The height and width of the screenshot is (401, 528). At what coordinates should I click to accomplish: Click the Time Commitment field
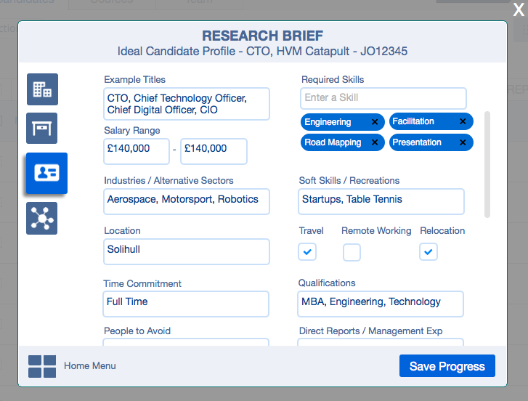click(x=186, y=304)
